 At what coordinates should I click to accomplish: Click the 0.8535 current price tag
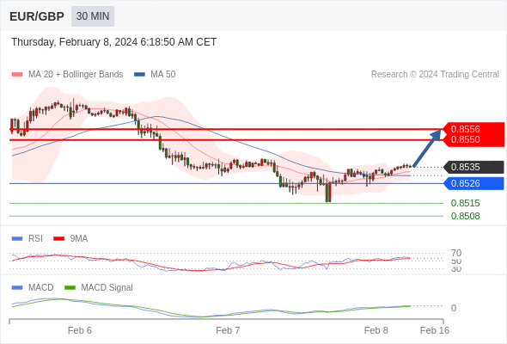tap(473, 168)
